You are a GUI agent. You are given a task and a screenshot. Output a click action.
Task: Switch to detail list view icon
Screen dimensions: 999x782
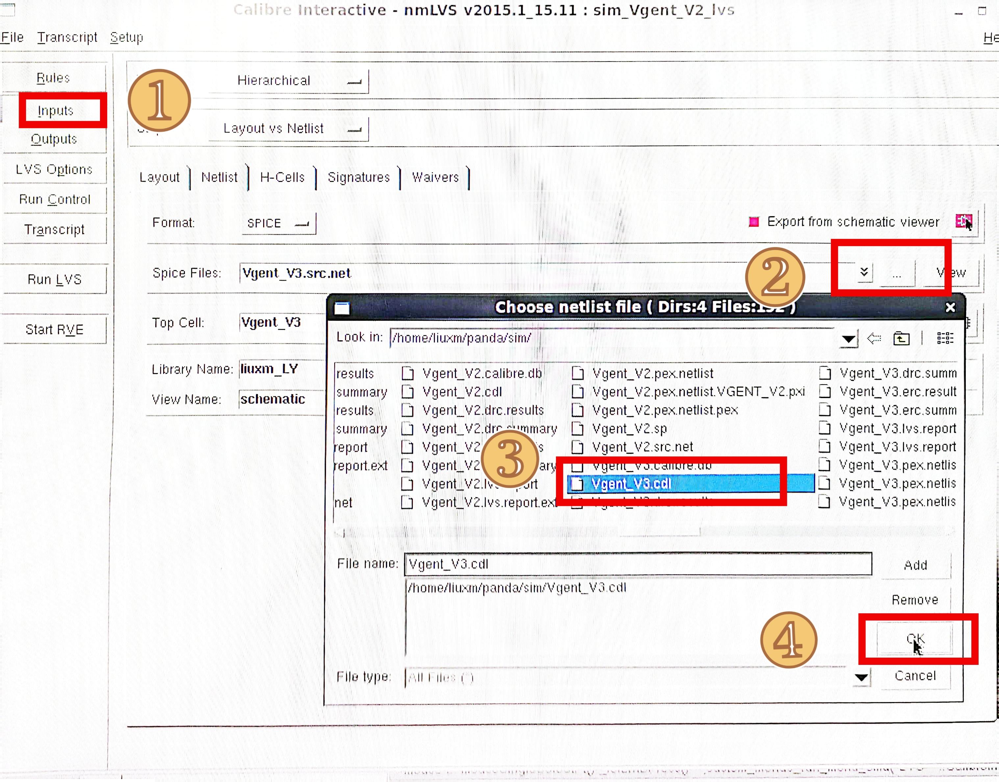tap(944, 338)
